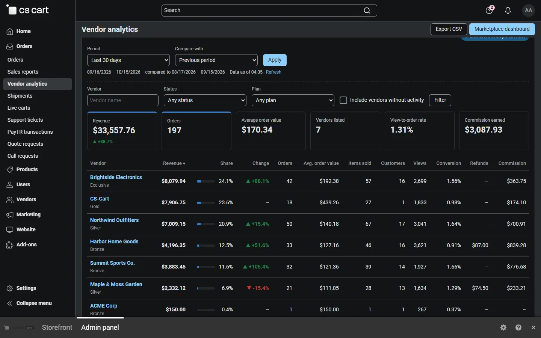This screenshot has width=541, height=338.
Task: Click the CS-Cart logo
Action: pyautogui.click(x=28, y=10)
